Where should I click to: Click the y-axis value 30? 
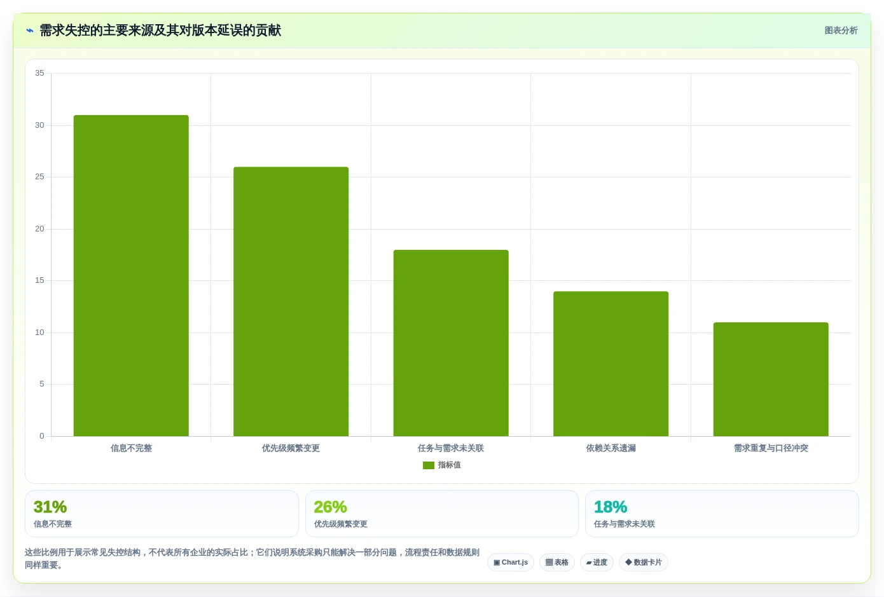39,125
